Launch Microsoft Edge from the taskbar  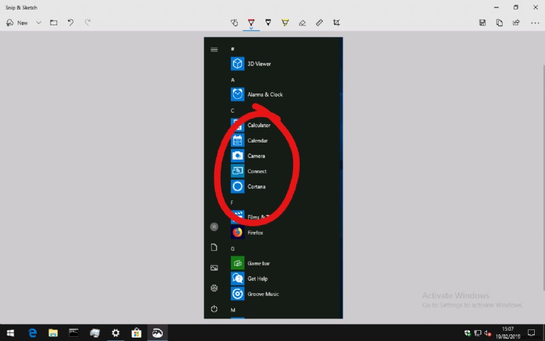(32, 333)
